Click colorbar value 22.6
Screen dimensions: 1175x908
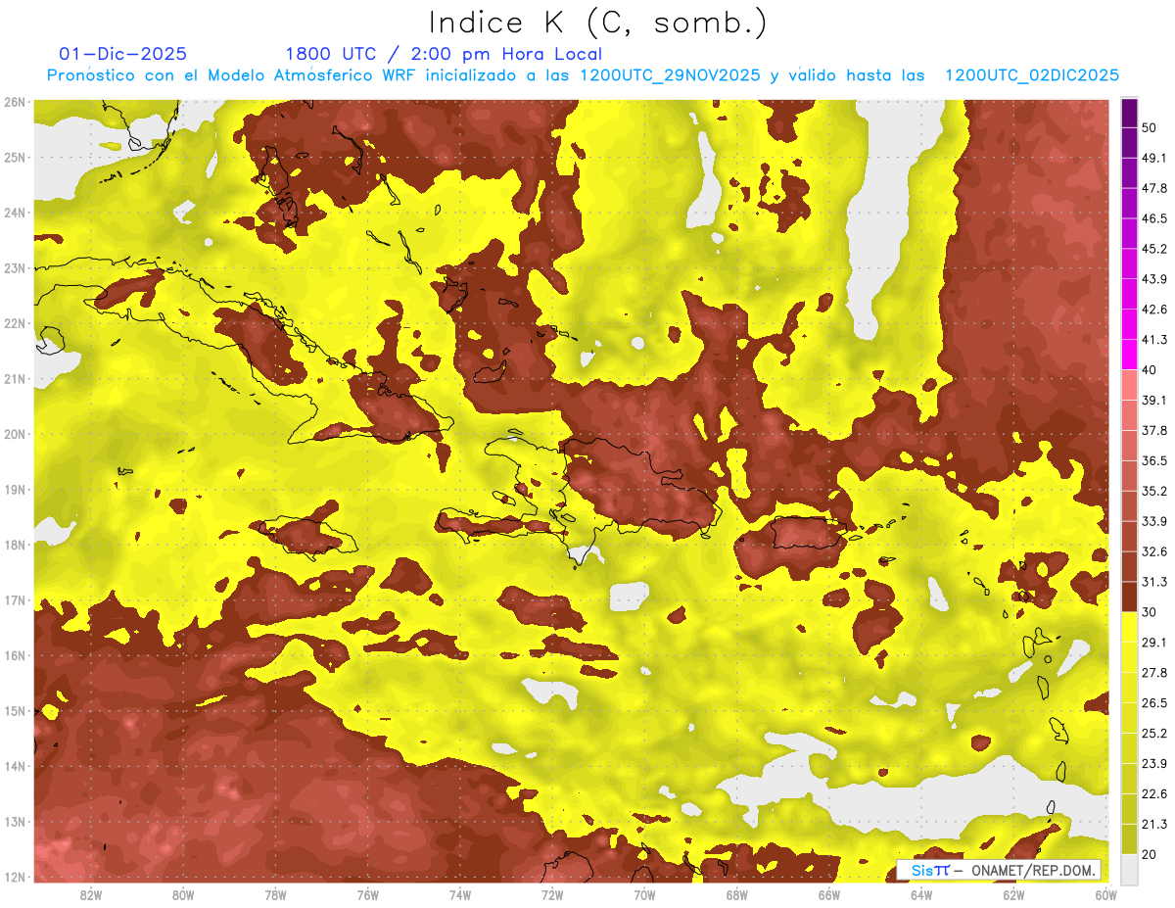point(1153,794)
